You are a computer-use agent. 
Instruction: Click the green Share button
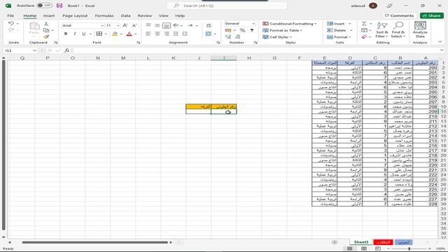[431, 15]
